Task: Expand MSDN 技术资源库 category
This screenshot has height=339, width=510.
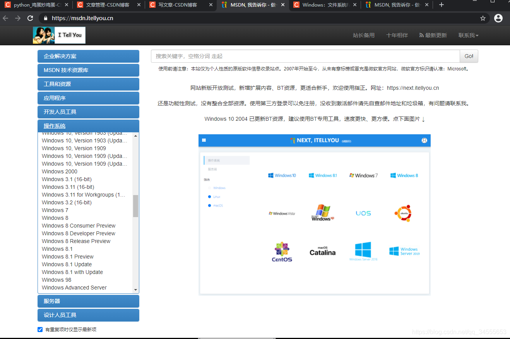Action: click(x=88, y=70)
